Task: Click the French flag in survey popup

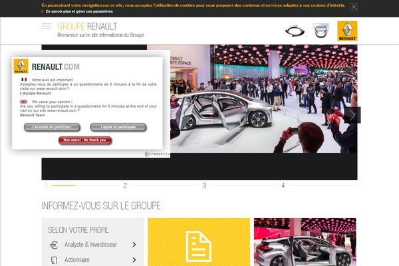Action: [x=24, y=80]
